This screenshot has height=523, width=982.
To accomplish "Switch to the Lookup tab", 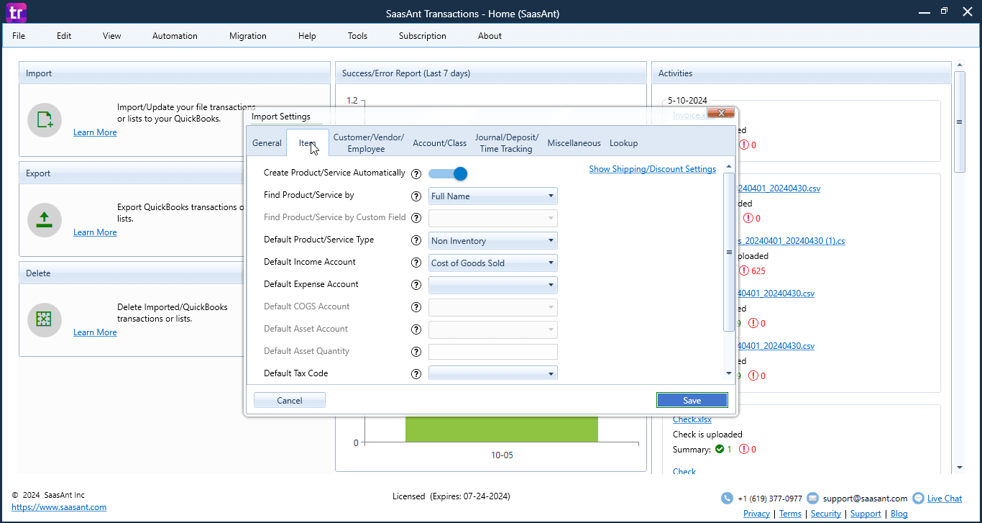I will pos(623,143).
